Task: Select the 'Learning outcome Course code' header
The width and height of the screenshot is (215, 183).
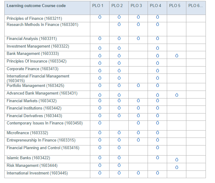Action: pyautogui.click(x=36, y=5)
